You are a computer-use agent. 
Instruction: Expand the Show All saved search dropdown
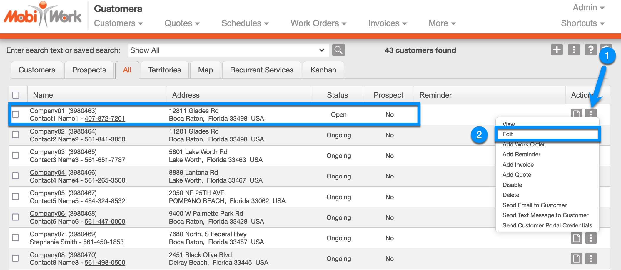point(228,50)
